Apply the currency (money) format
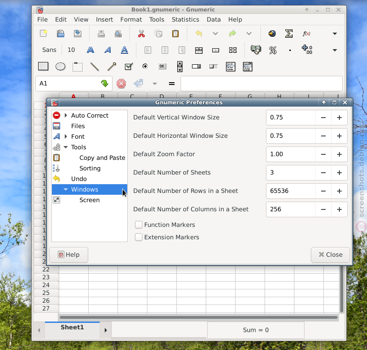 tap(255, 50)
